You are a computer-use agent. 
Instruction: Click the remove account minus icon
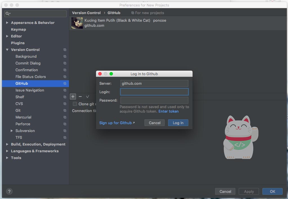(80, 97)
